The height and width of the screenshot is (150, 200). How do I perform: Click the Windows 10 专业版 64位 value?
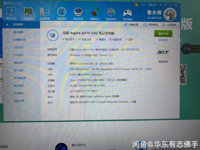(91, 55)
